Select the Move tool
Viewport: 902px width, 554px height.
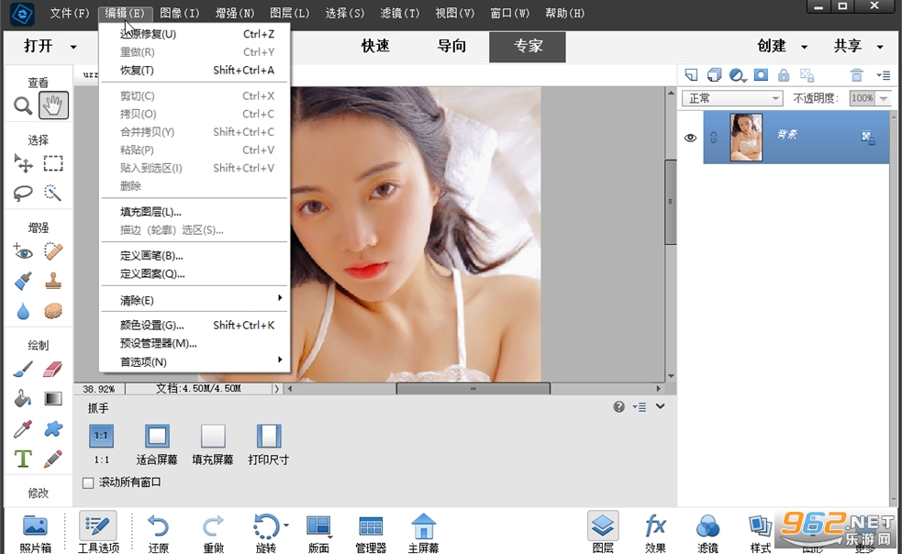[x=23, y=164]
